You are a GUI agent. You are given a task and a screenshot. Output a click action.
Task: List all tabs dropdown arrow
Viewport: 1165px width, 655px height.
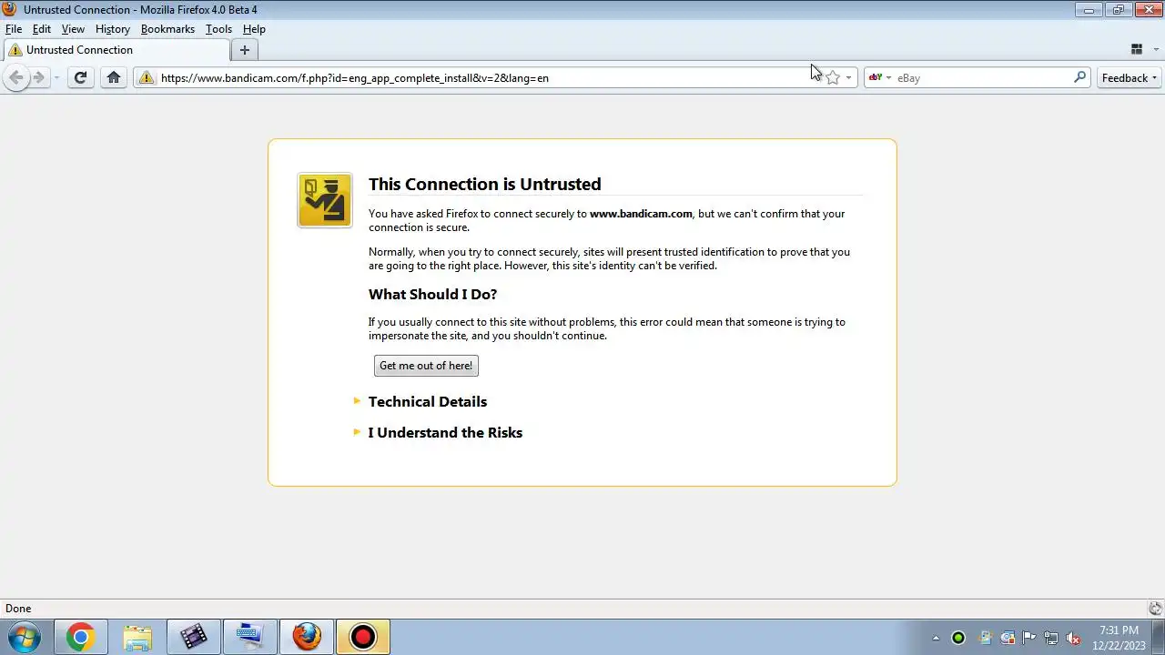pos(1154,50)
